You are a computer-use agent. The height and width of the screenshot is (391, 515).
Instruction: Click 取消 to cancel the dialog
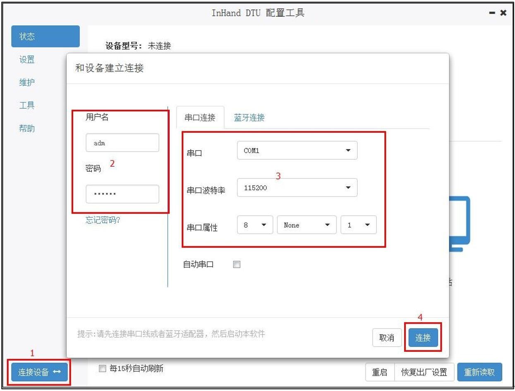387,338
